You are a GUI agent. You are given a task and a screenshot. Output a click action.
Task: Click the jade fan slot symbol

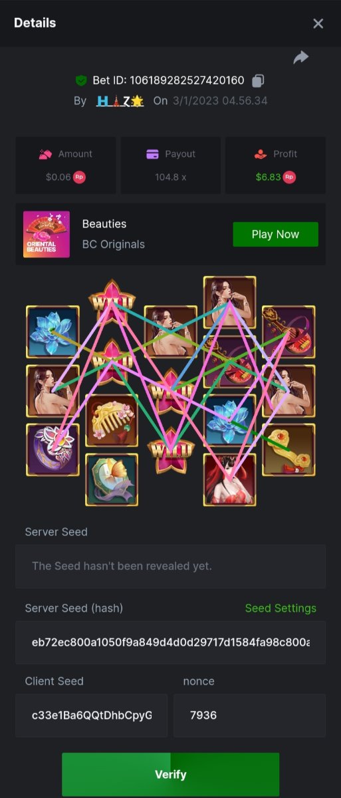coord(112,479)
